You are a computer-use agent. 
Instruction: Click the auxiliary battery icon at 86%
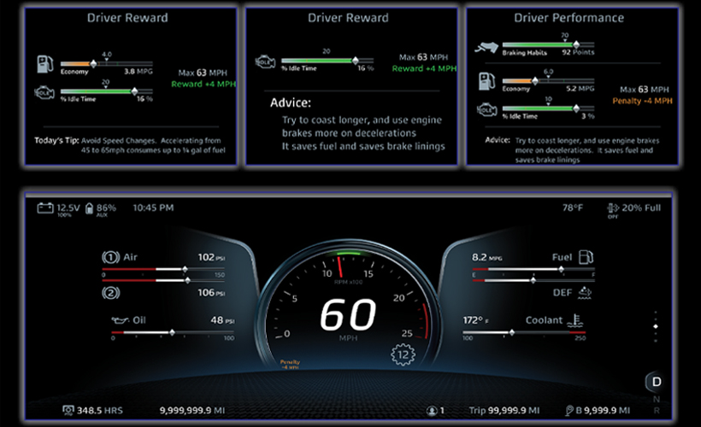tap(90, 208)
